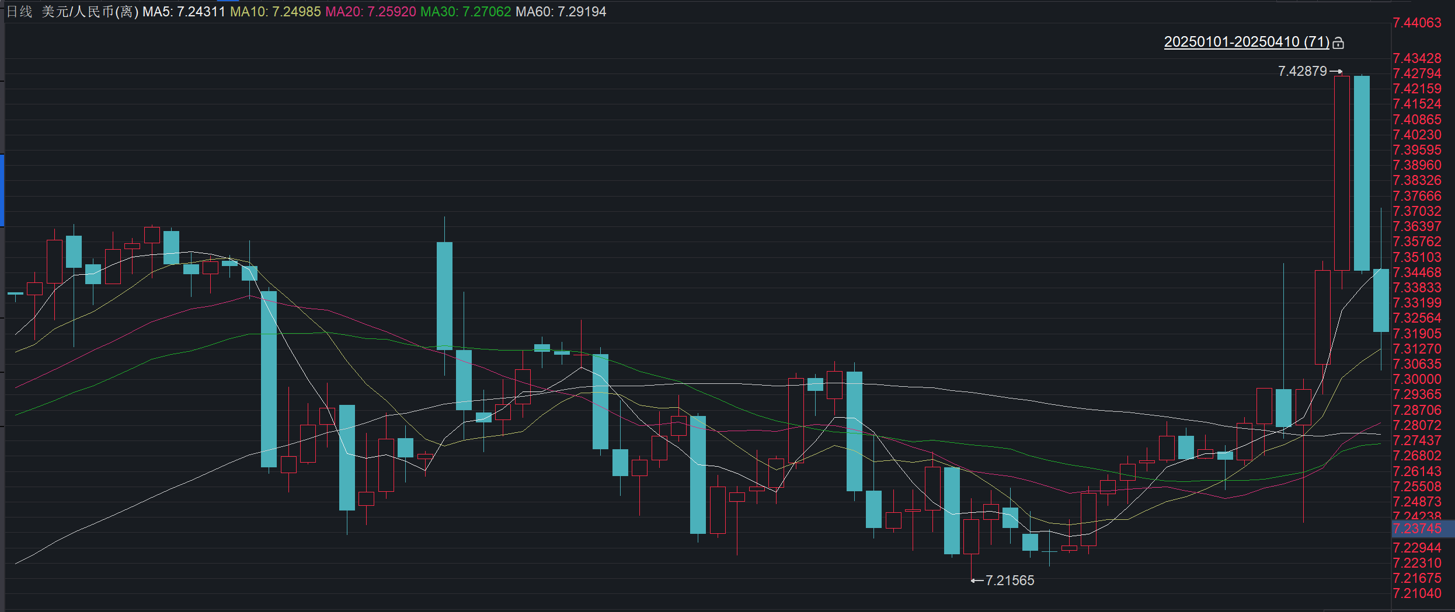
Task: Click the MA60 indicator label
Action: [561, 12]
